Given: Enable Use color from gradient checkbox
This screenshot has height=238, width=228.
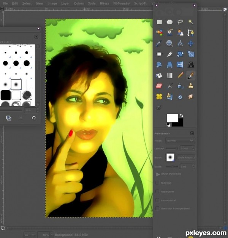Looking at the screenshot, I should pos(157,208).
